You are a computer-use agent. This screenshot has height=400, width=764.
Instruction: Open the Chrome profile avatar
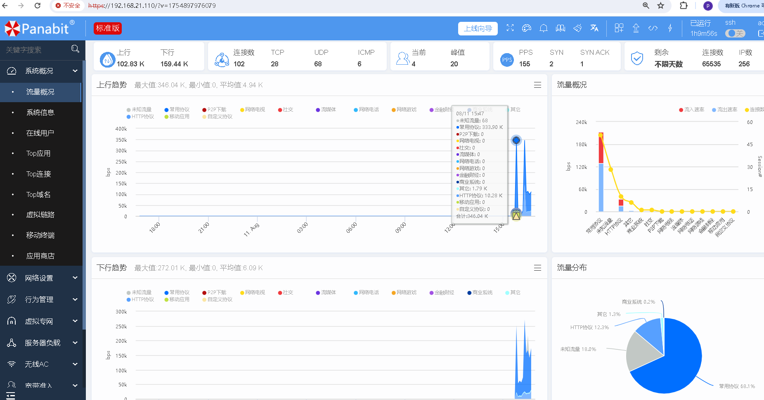pyautogui.click(x=708, y=6)
